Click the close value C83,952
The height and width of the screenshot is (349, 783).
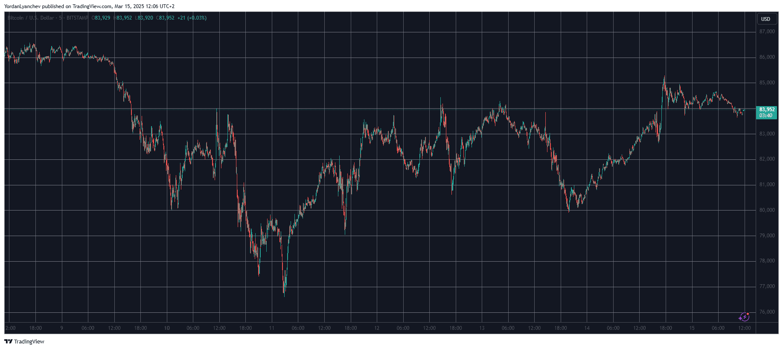tap(165, 18)
